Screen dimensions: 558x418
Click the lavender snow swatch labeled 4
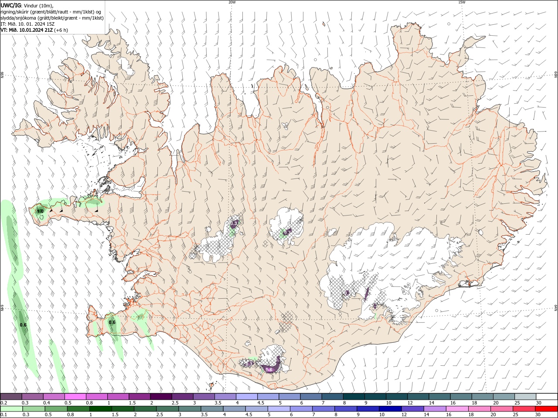coord(247,397)
